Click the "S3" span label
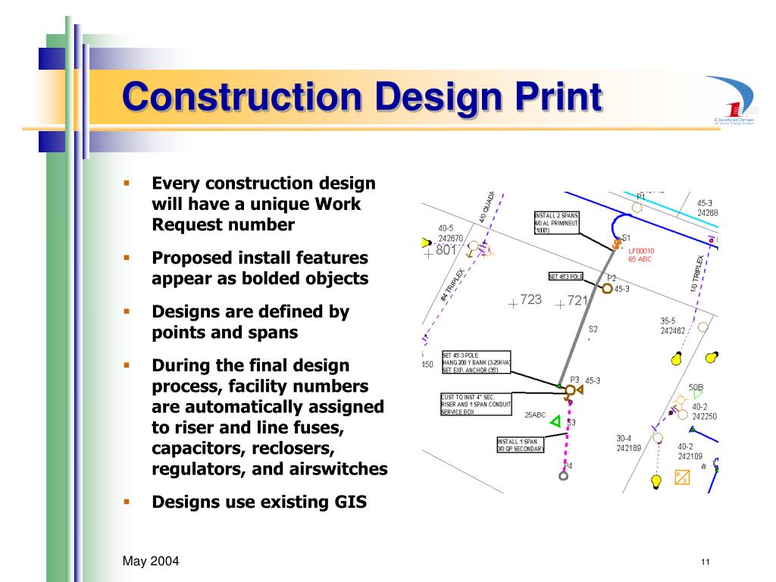The height and width of the screenshot is (582, 776). (x=571, y=422)
